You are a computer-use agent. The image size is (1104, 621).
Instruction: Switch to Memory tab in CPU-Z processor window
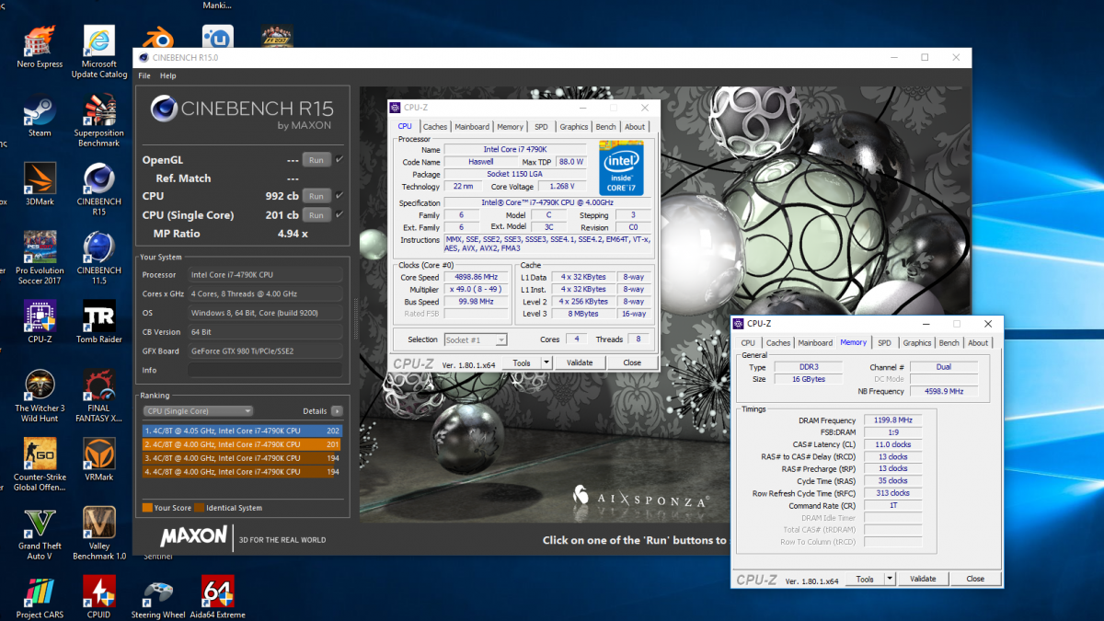[510, 127]
